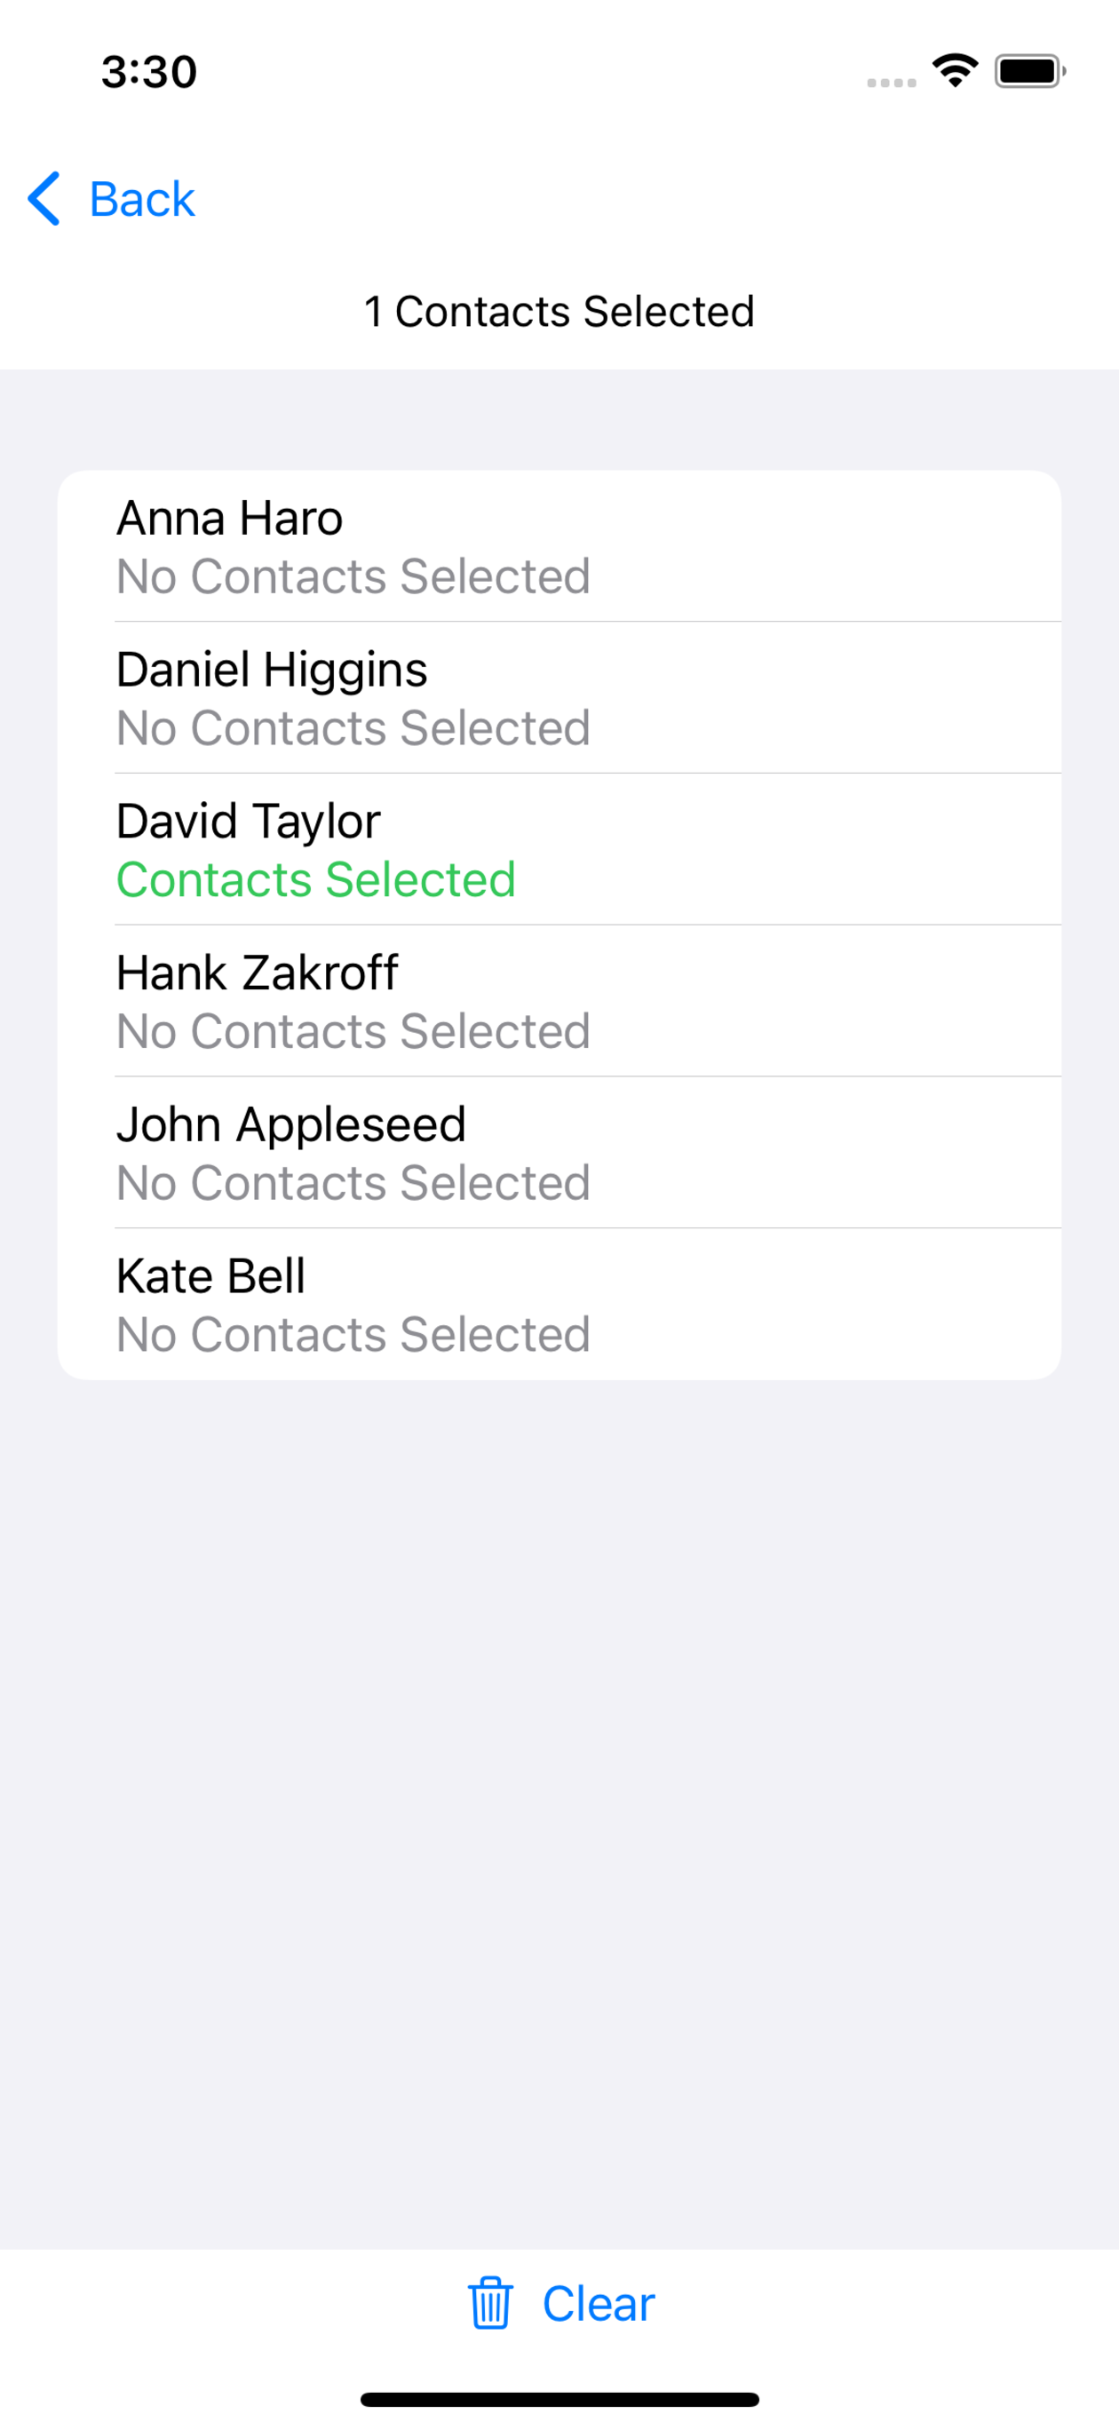The image size is (1119, 2430).
Task: Tap the battery status icon
Action: click(1030, 71)
